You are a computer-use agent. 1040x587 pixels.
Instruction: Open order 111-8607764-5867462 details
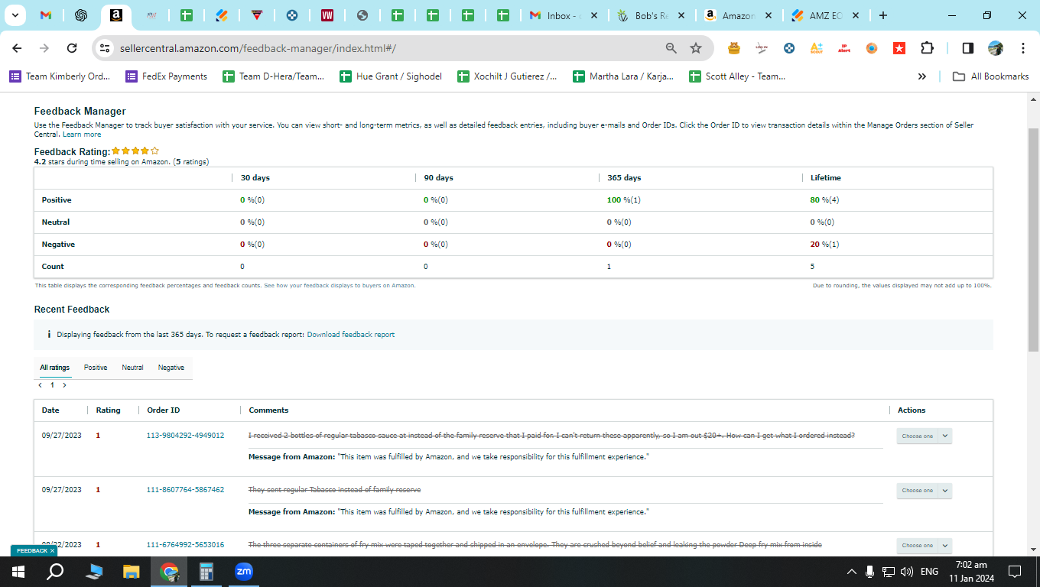(x=185, y=490)
